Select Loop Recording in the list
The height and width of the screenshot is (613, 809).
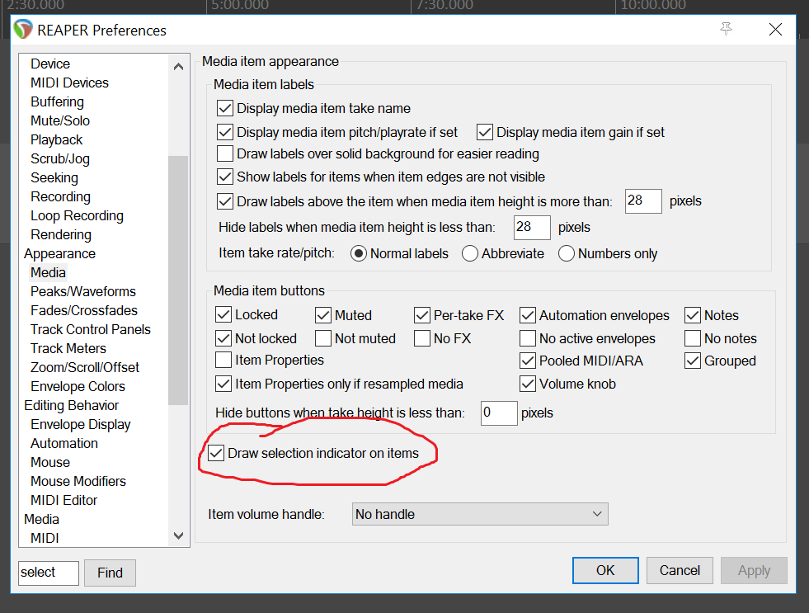point(77,215)
